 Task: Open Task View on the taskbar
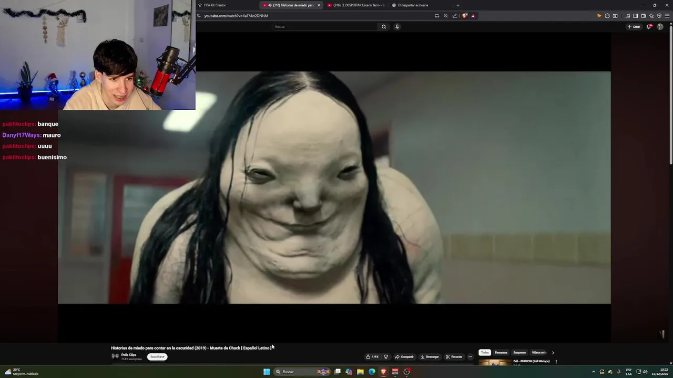coord(338,372)
